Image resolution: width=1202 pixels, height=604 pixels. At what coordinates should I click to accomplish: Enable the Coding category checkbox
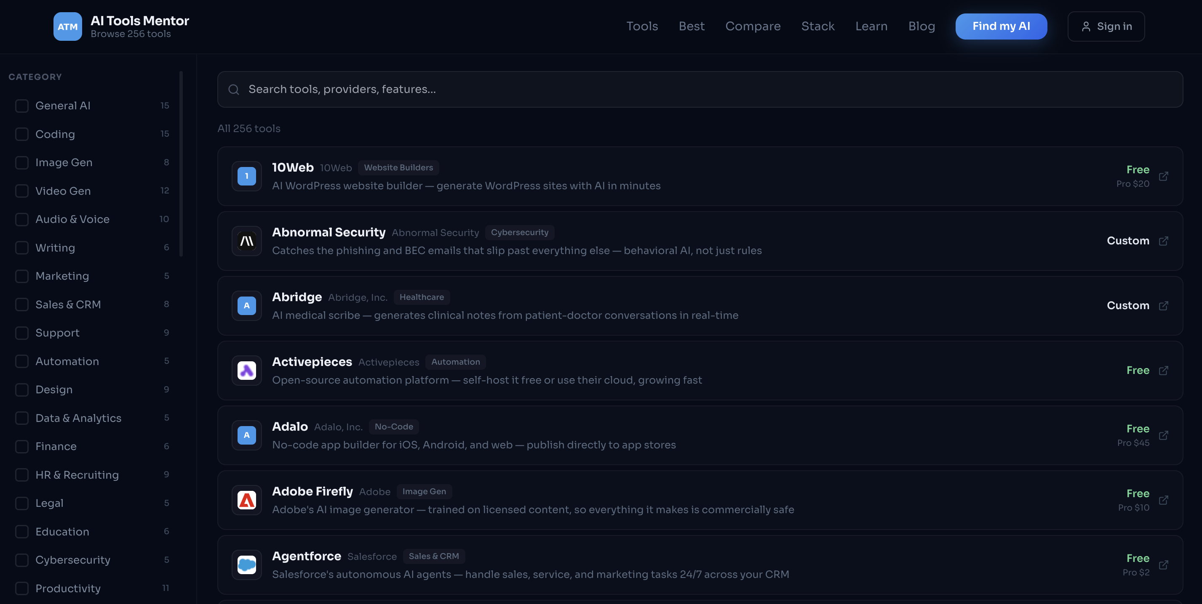pyautogui.click(x=22, y=134)
